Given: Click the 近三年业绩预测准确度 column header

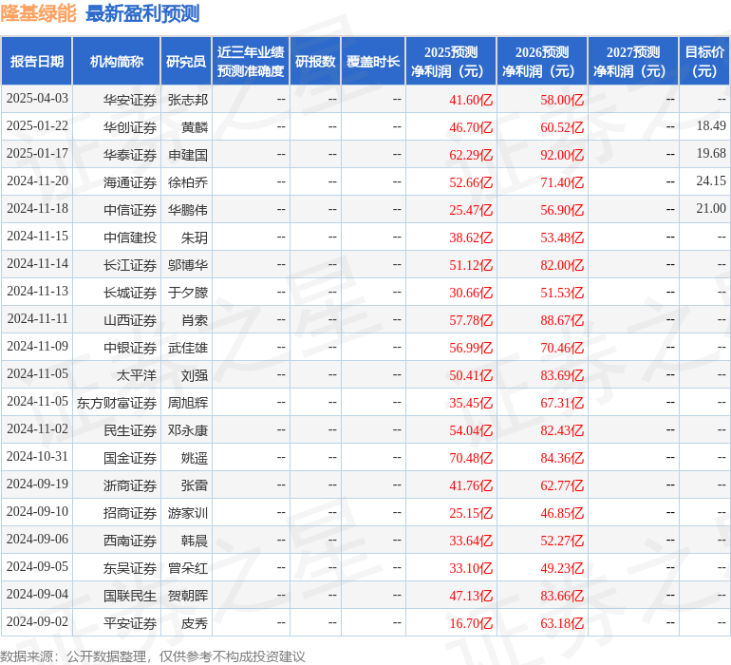Looking at the screenshot, I should tap(251, 61).
